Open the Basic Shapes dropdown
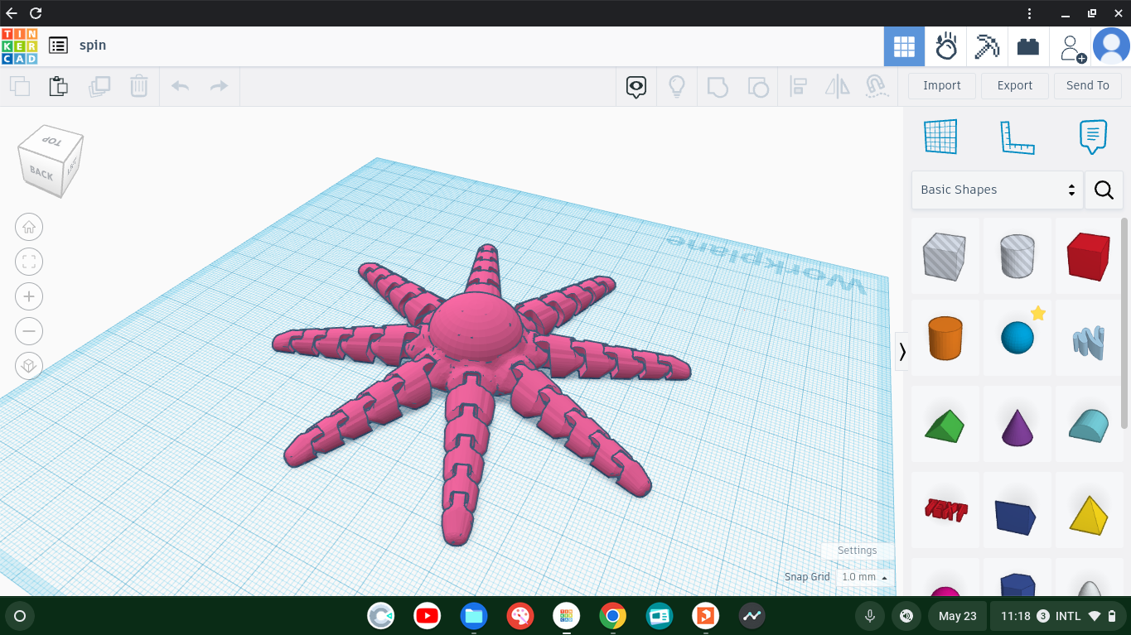The image size is (1131, 635). 998,190
